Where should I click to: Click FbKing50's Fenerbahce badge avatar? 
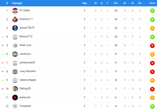pyautogui.click(x=15, y=89)
